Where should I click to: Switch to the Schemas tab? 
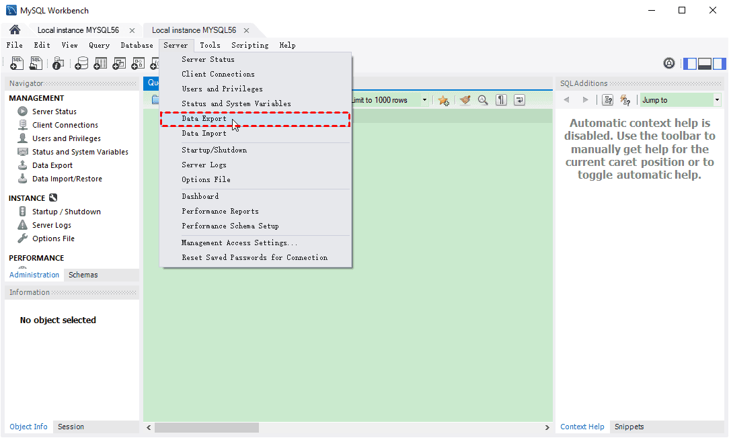[83, 275]
